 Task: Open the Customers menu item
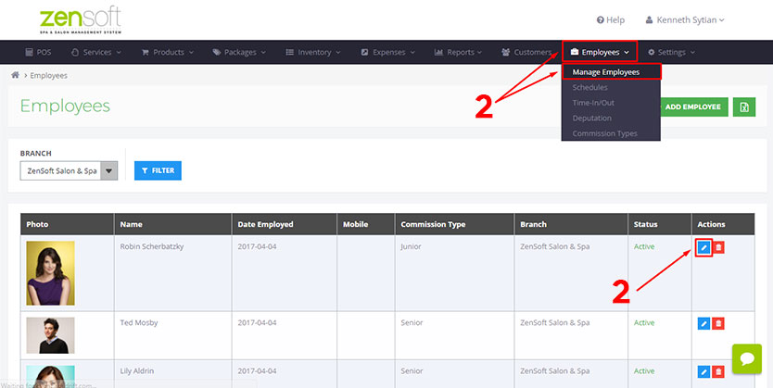click(526, 52)
